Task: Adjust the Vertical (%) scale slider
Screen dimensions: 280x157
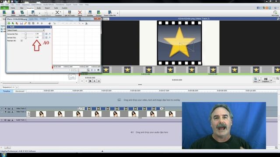Action: [26, 38]
